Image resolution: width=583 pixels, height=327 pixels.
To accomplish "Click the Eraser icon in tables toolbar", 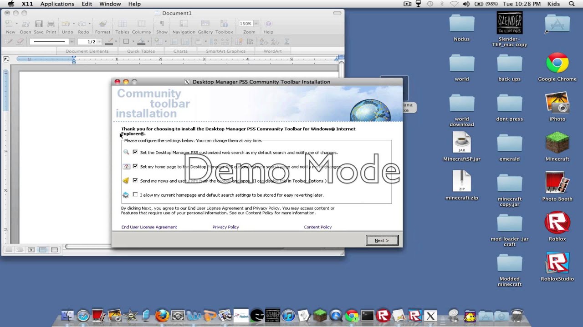I will [20, 41].
